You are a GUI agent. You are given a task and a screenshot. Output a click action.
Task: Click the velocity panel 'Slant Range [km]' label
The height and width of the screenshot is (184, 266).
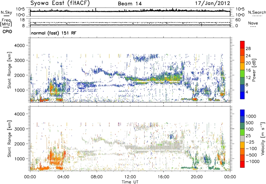tap(9, 139)
